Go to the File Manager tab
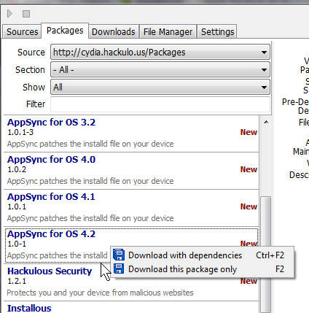This screenshot has width=309, height=313. 168,31
